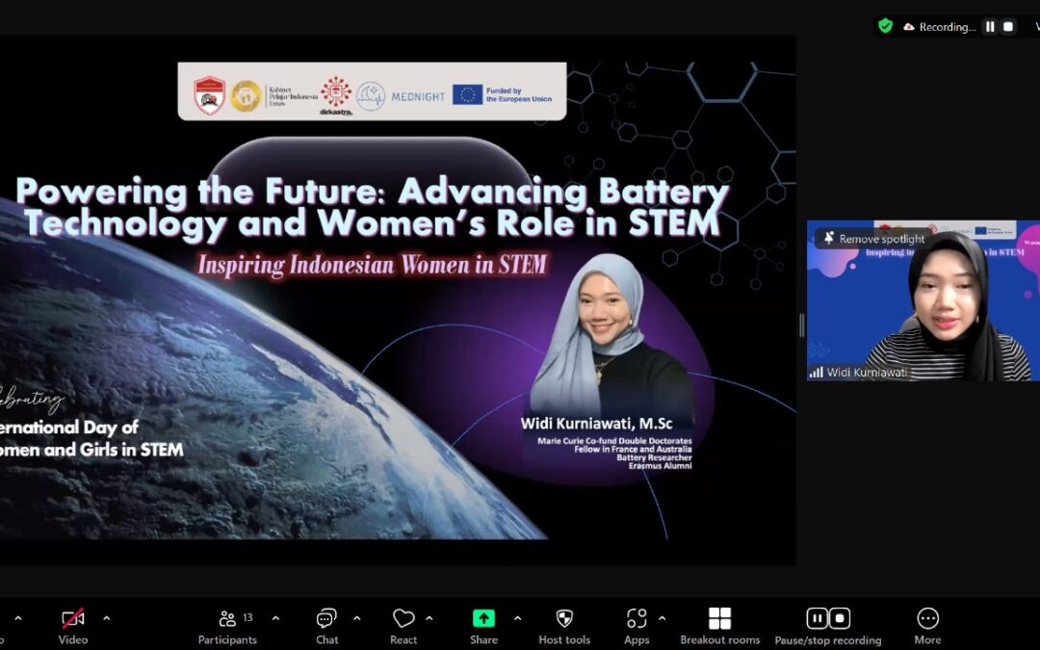Viewport: 1040px width, 650px height.
Task: Click Remove spotlight on Widi's video
Action: pyautogui.click(x=881, y=239)
